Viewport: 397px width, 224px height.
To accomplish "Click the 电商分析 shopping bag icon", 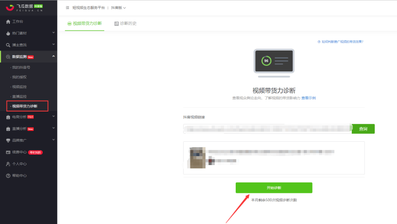I will click(x=8, y=117).
